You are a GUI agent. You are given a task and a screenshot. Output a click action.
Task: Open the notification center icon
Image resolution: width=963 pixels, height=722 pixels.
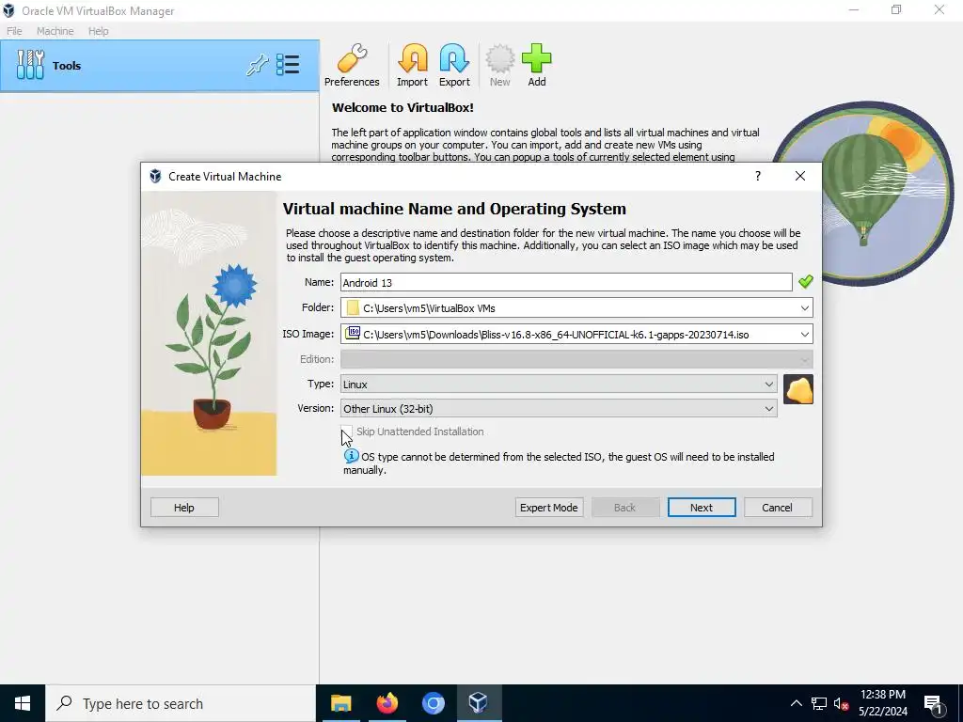tap(934, 703)
